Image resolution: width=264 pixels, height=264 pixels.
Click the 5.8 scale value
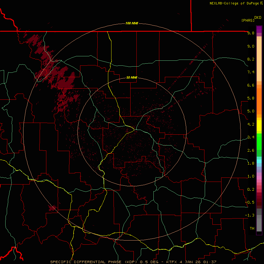click(251, 98)
